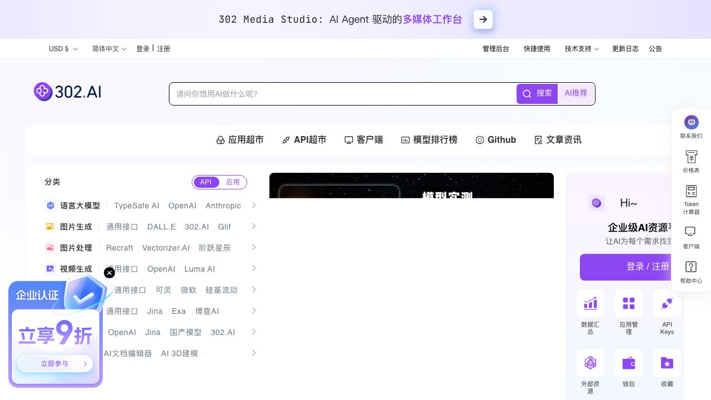Screen dimensions: 711x400
Task: Click the 立即参与 promo button
Action: click(x=56, y=364)
